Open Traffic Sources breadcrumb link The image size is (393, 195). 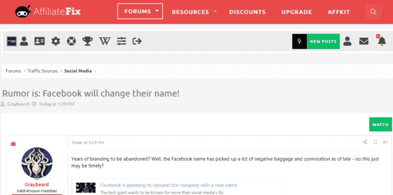[43, 71]
